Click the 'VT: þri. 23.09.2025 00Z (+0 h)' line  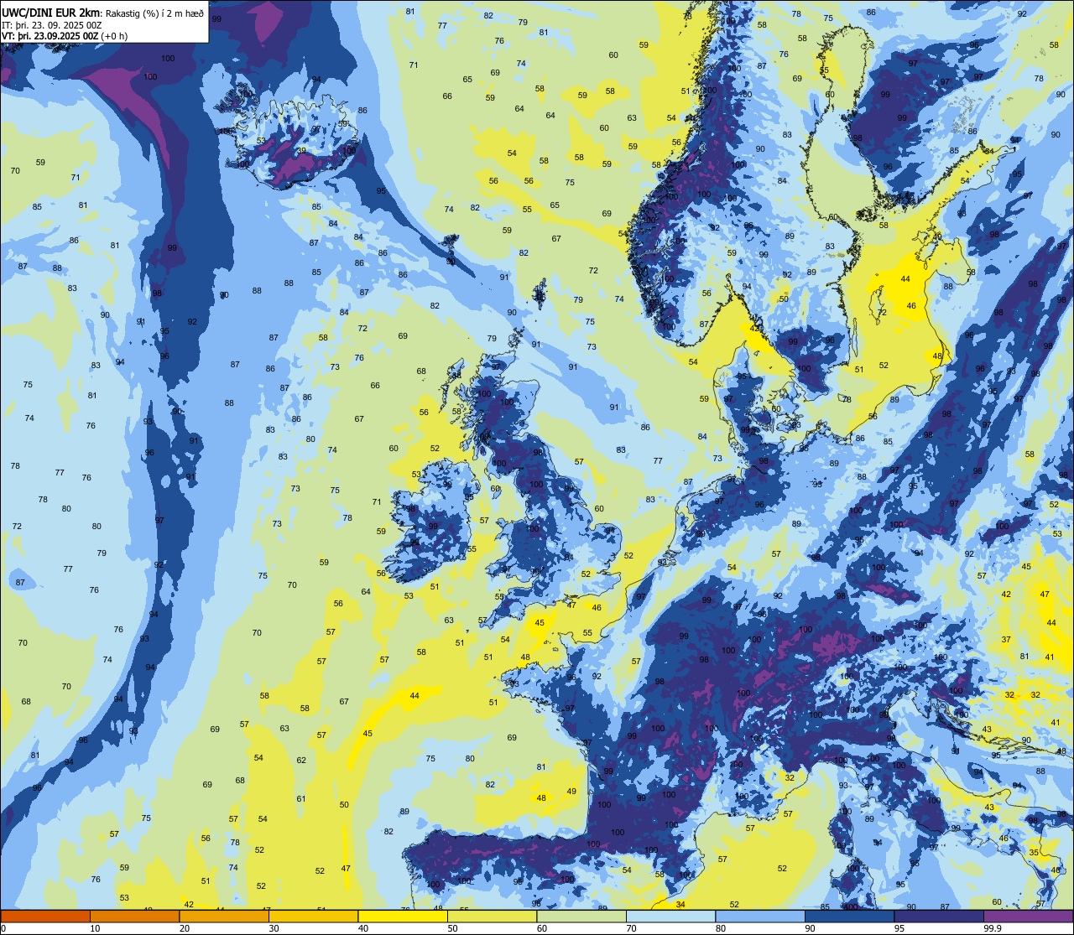65,36
